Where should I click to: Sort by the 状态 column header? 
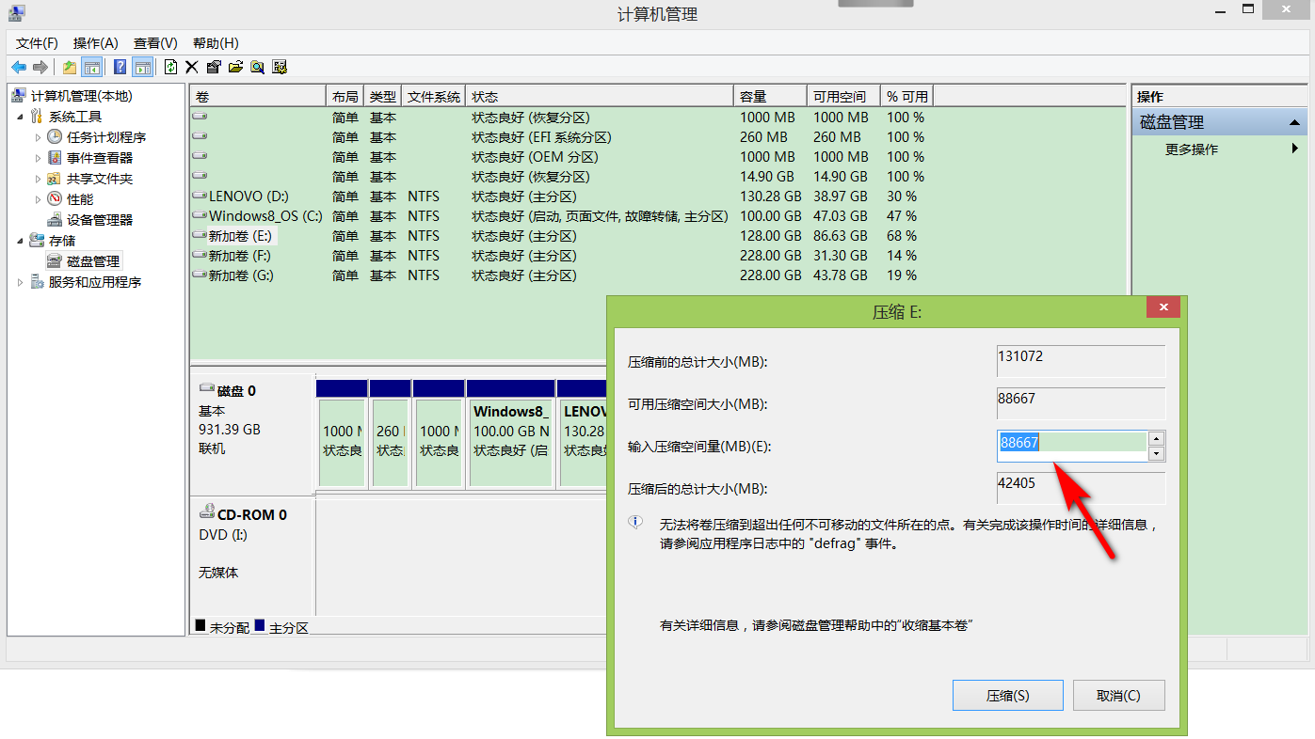tap(600, 97)
